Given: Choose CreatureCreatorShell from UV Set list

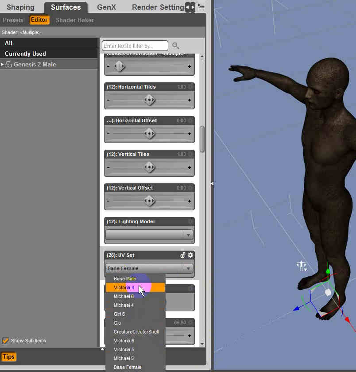Looking at the screenshot, I should coord(135,332).
